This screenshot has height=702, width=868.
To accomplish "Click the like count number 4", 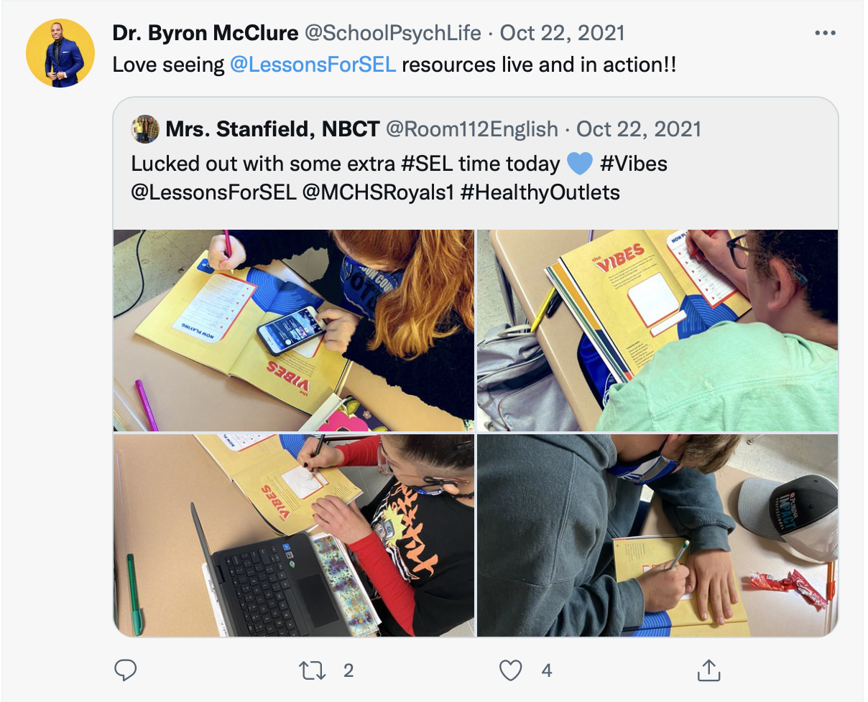I will point(547,670).
